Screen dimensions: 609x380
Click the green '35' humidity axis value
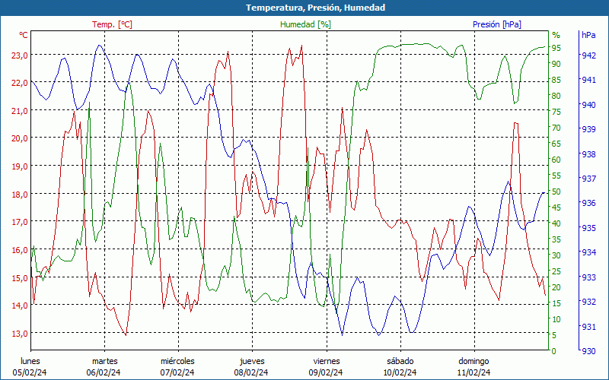click(556, 239)
